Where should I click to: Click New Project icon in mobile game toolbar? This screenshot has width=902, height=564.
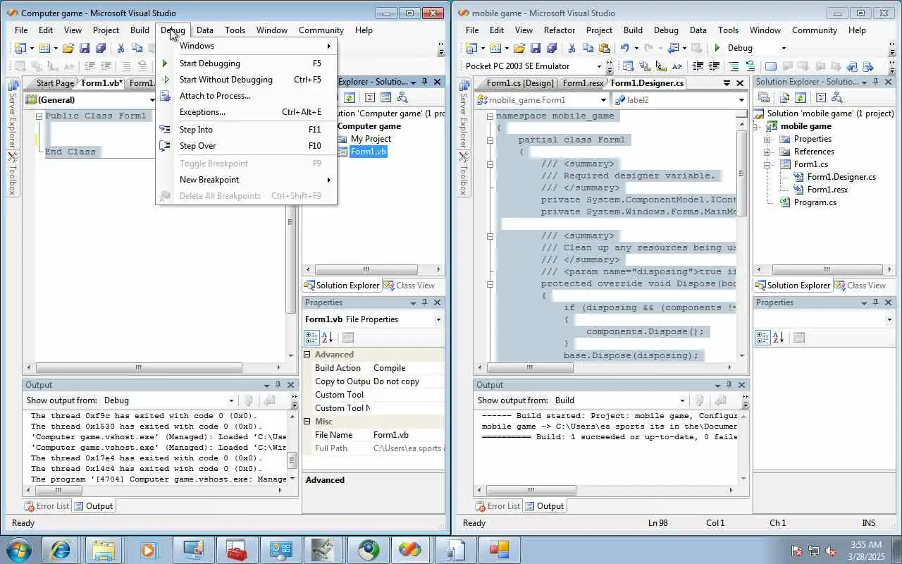(472, 48)
